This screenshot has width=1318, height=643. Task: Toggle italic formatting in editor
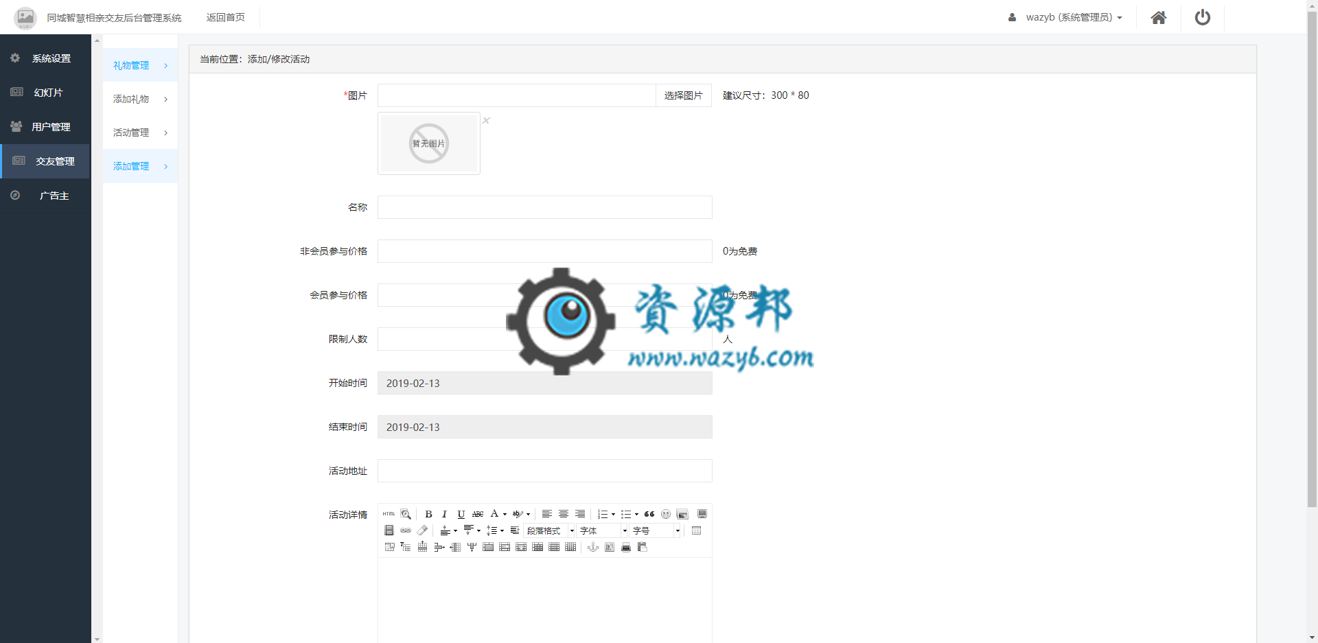tap(444, 514)
